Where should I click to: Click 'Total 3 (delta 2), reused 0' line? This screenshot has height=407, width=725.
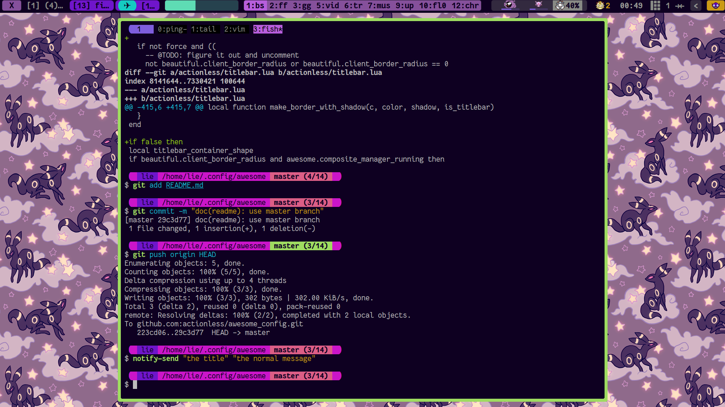pyautogui.click(x=233, y=306)
